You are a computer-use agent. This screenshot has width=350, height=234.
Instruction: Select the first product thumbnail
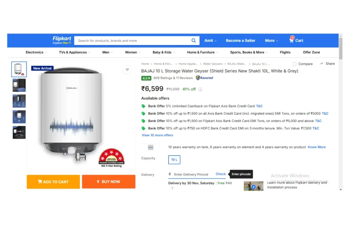(x=19, y=69)
